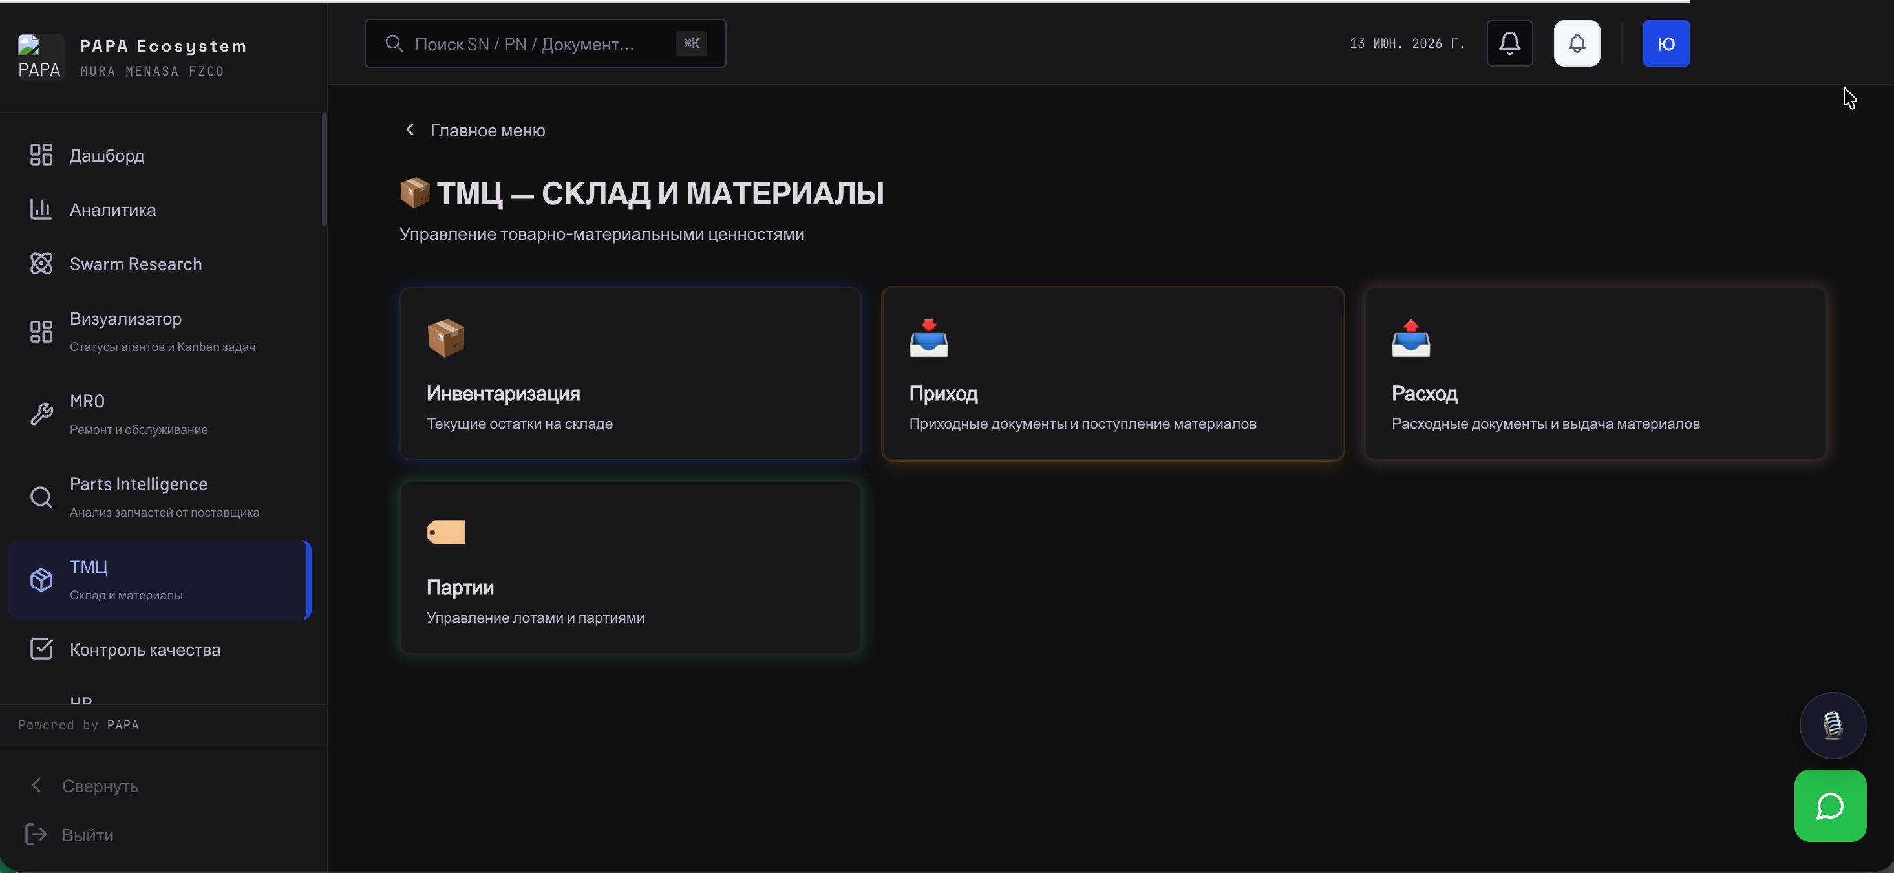
Task: Click the ⌘K shortcut badge
Action: tap(691, 43)
